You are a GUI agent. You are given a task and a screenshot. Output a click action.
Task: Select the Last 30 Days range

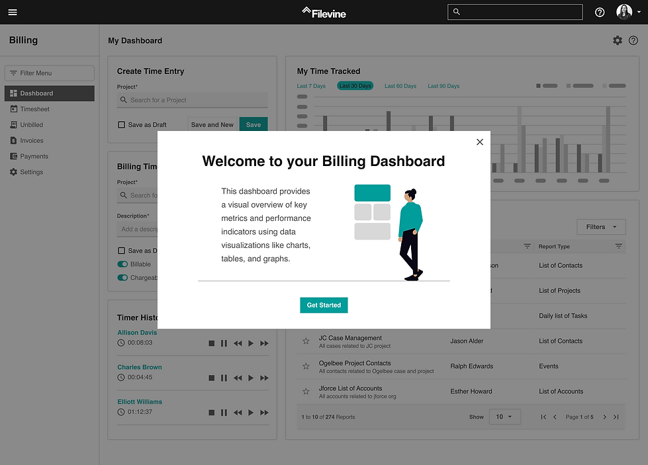pos(355,86)
